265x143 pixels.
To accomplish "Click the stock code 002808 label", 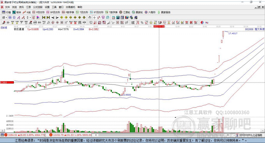I will (249, 29).
